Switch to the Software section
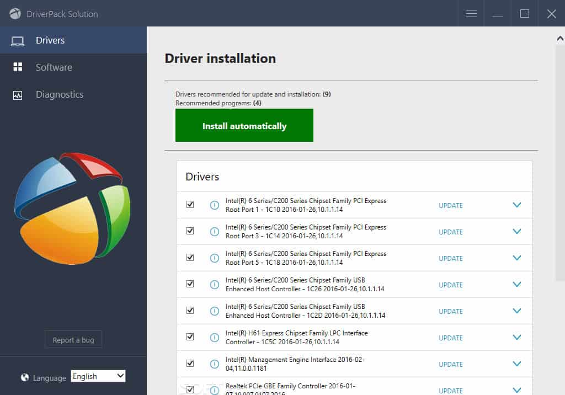 73,67
